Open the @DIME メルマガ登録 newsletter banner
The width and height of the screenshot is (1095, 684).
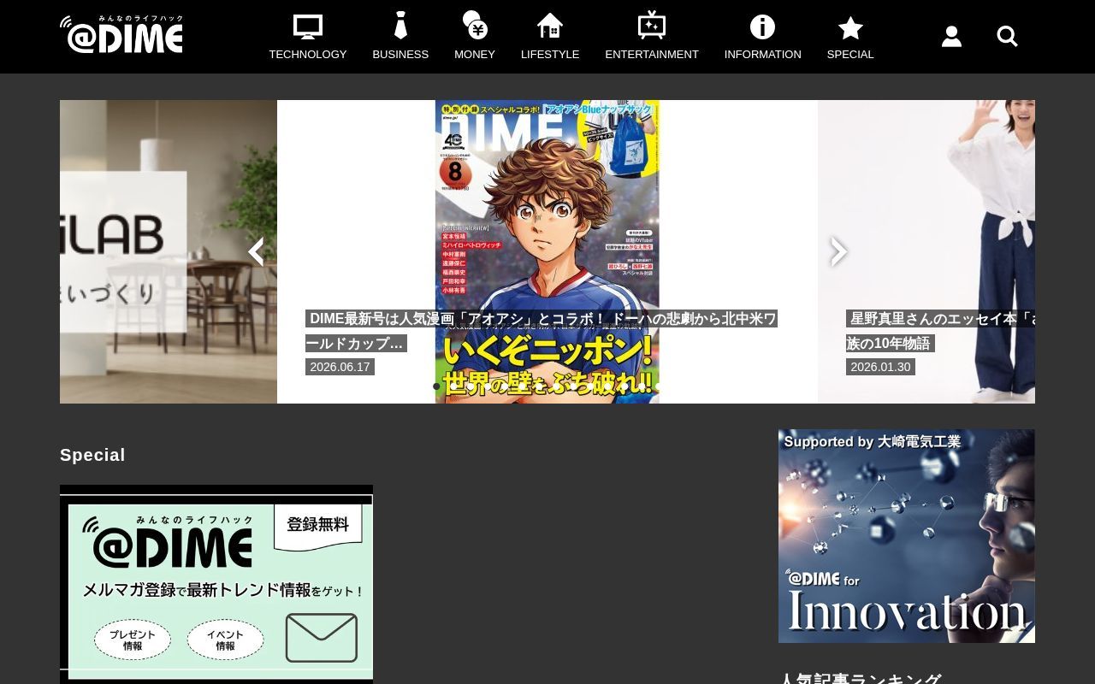(216, 585)
